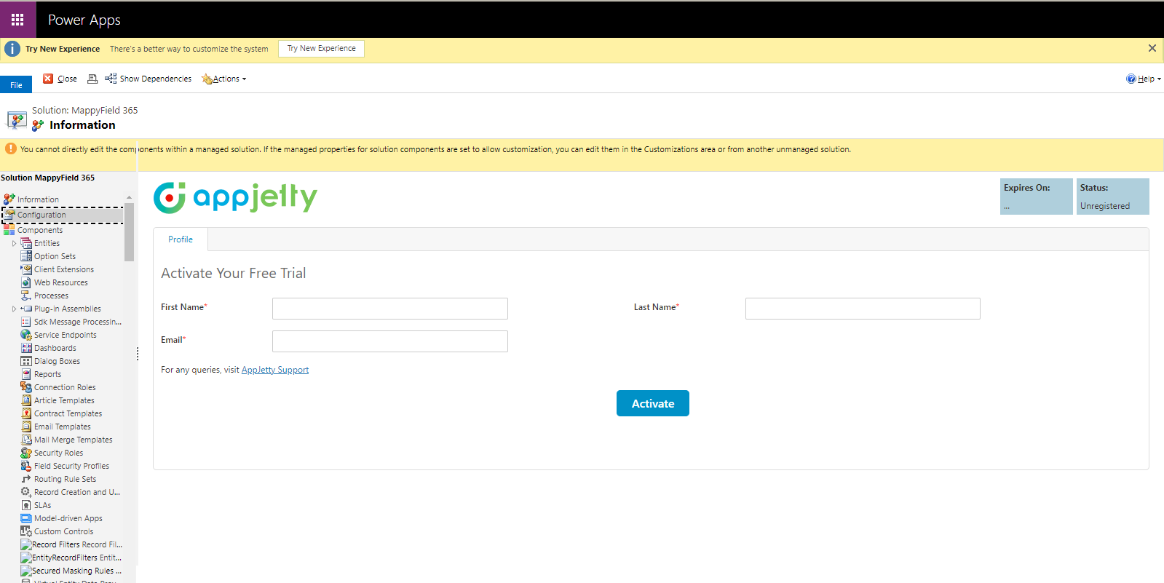Open the Actions dropdown menu
Image resolution: width=1164 pixels, height=583 pixels.
pyautogui.click(x=224, y=79)
